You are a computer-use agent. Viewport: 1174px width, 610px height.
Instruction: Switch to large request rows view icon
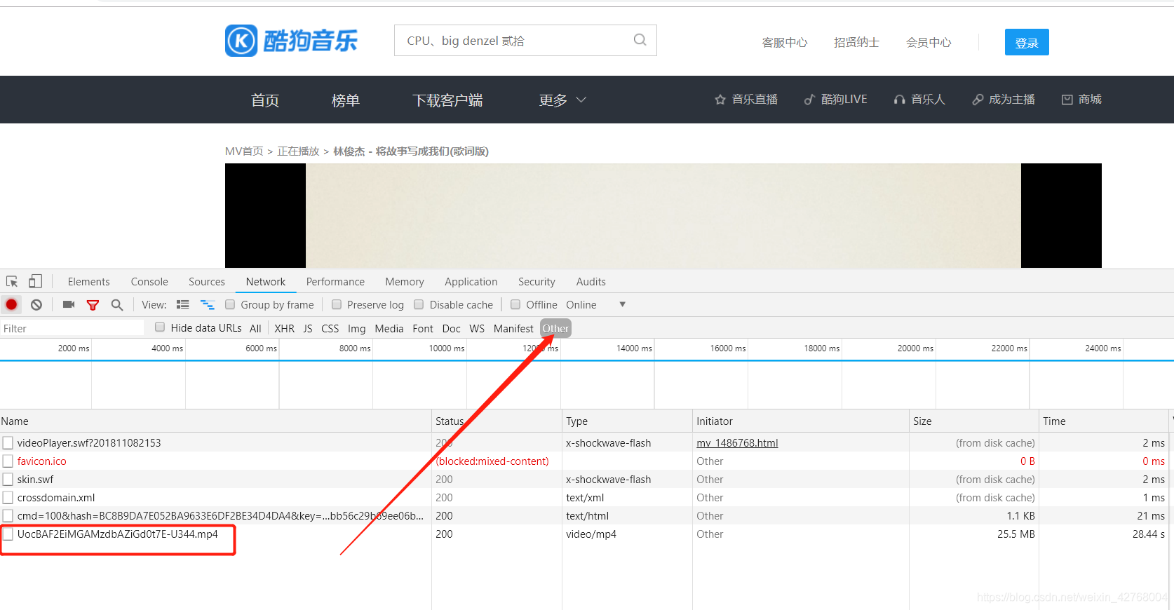[x=183, y=304]
